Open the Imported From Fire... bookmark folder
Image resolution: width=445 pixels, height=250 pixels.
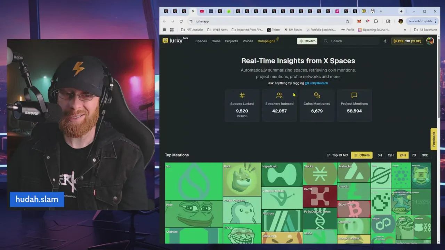click(247, 30)
